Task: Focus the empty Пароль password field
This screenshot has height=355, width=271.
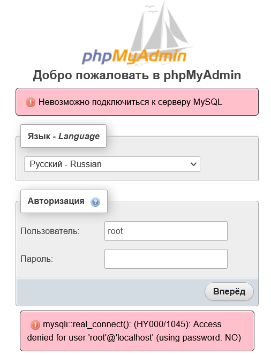Action: [x=166, y=259]
